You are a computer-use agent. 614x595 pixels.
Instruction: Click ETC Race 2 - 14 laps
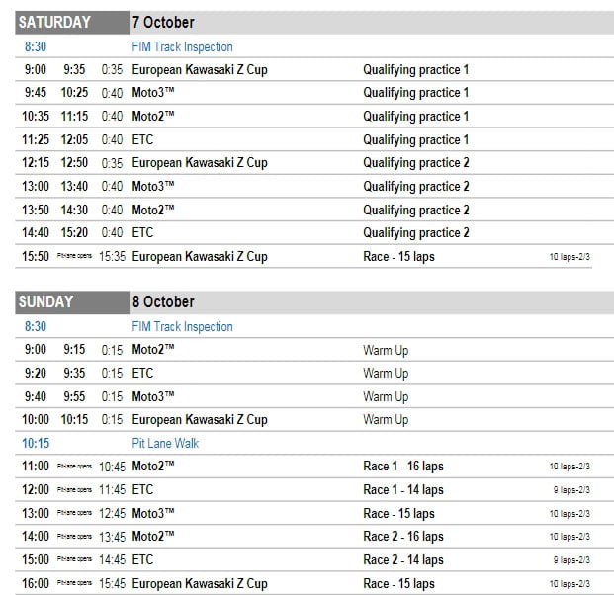click(x=403, y=559)
